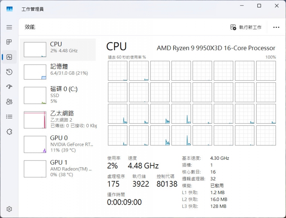This screenshot has width=286, height=218.
Task: Open the App history page icon
Action: [x=9, y=72]
